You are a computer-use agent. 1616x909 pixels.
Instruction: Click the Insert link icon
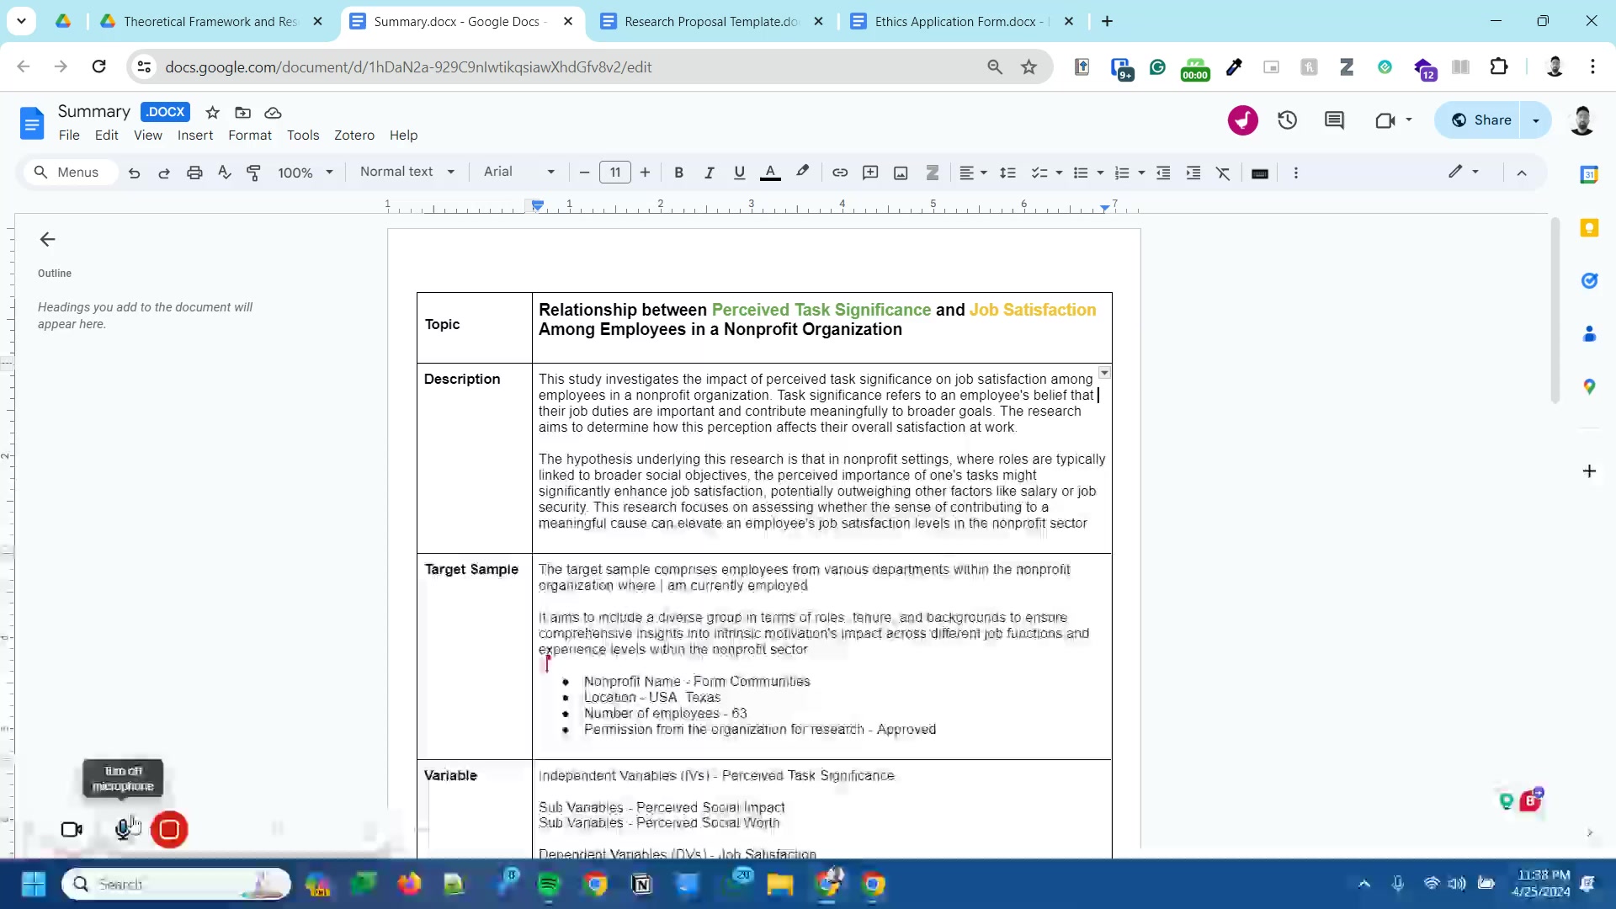click(839, 173)
